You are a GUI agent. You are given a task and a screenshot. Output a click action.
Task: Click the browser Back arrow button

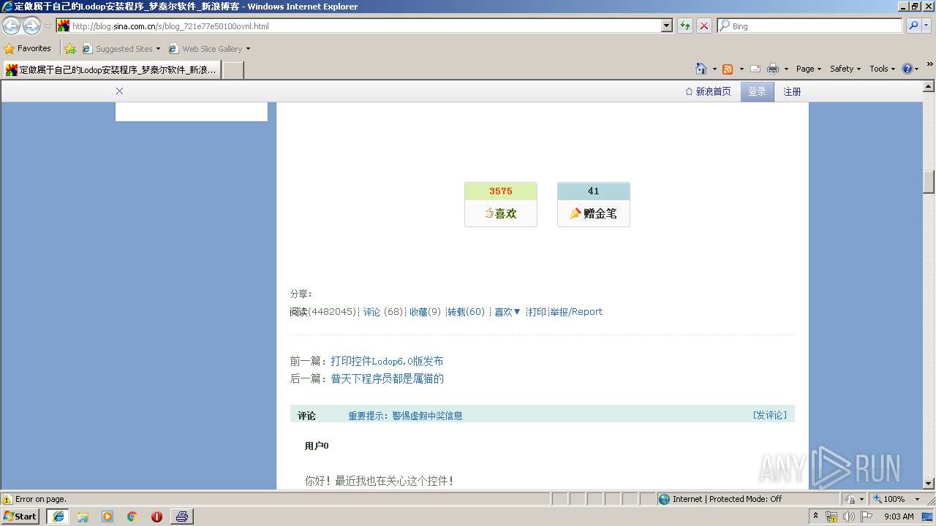tap(12, 26)
